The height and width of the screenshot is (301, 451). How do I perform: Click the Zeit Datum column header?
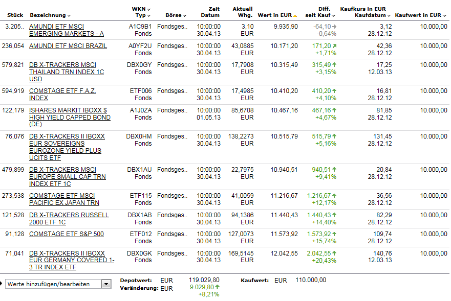[x=210, y=12]
